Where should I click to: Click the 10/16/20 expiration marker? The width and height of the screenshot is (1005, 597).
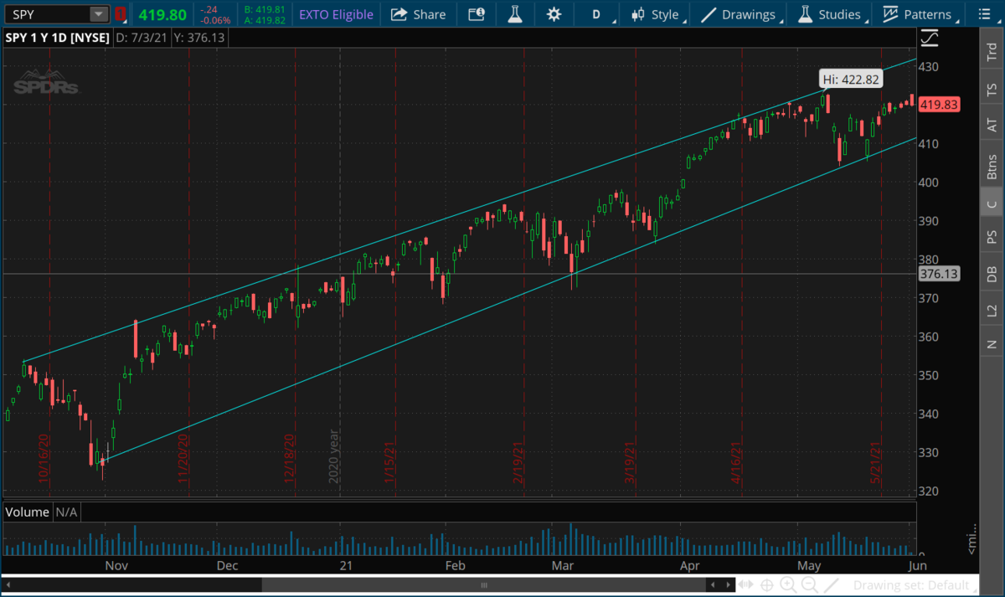[44, 457]
